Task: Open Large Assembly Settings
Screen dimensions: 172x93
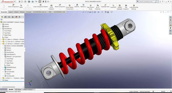Action: (134, 7)
